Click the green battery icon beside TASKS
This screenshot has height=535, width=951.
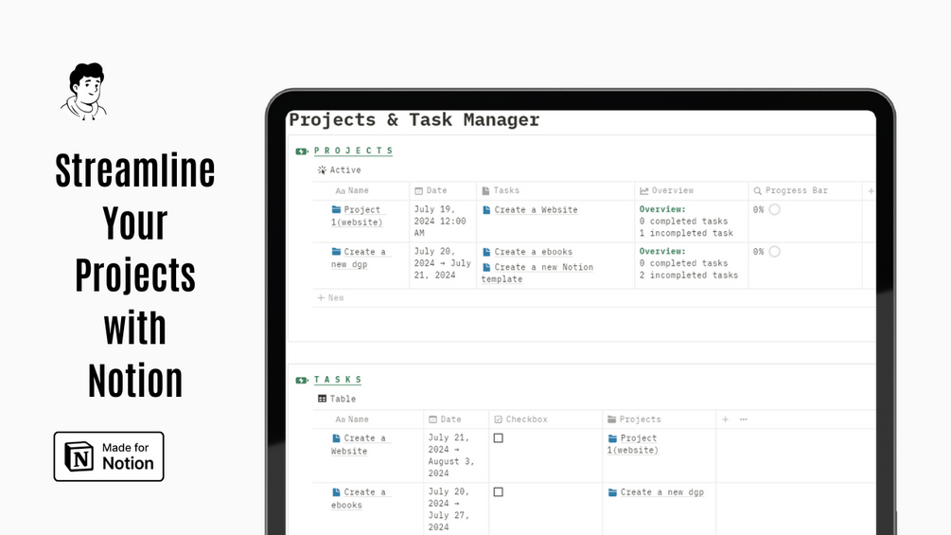coord(302,381)
